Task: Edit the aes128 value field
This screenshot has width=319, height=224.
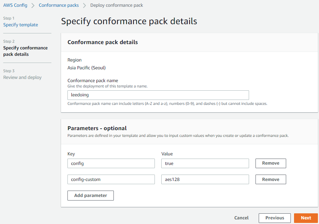Action: 205,180
